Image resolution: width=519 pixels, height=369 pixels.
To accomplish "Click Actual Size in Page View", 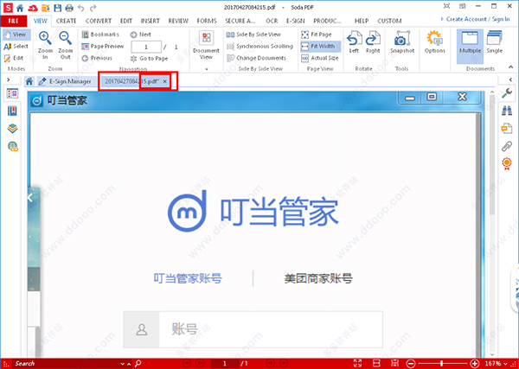I will [x=320, y=58].
